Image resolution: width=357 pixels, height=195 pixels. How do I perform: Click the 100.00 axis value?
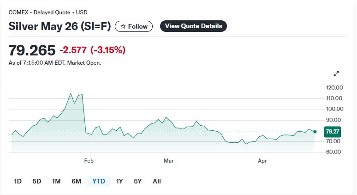[x=334, y=109]
